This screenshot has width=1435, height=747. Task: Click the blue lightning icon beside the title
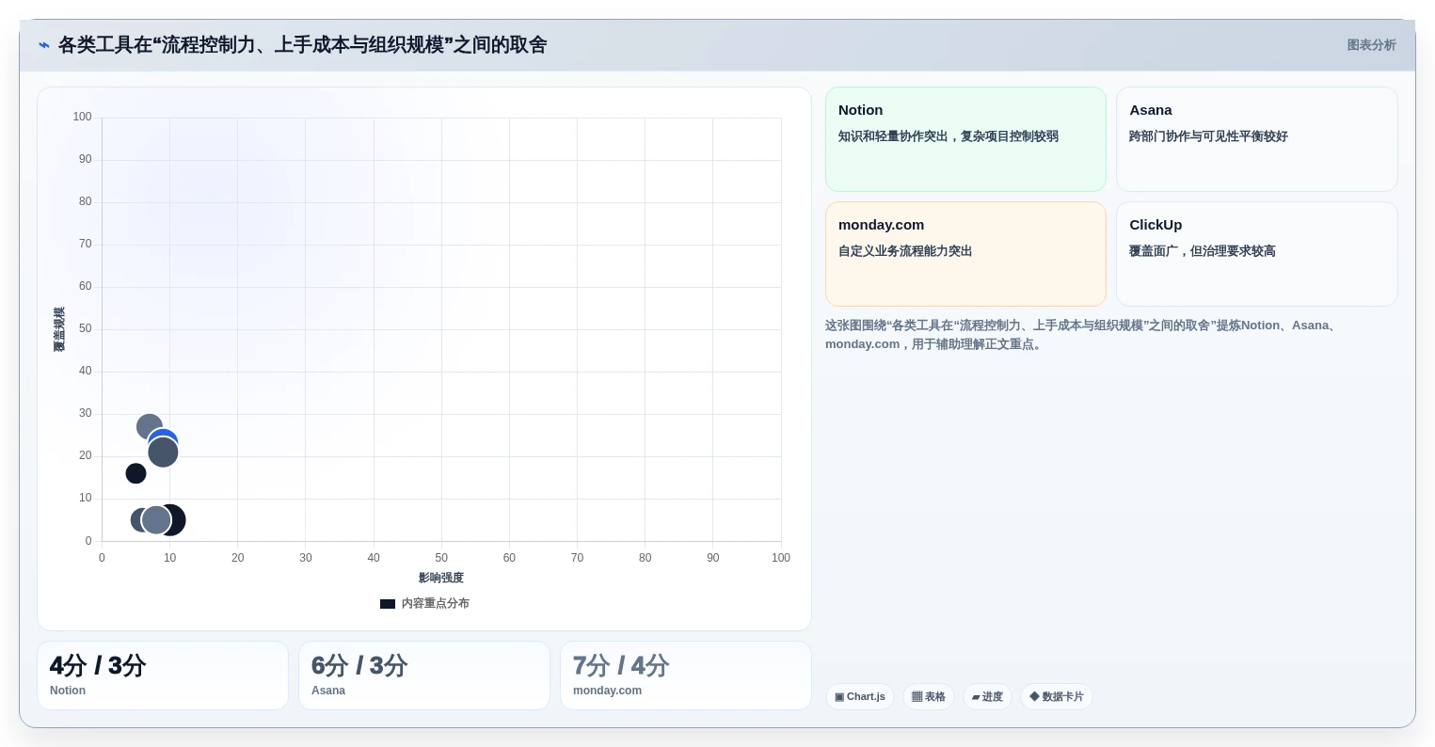click(x=44, y=45)
